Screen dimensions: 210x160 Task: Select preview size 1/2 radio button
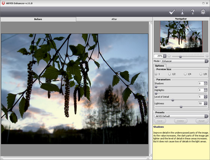pos(169,74)
